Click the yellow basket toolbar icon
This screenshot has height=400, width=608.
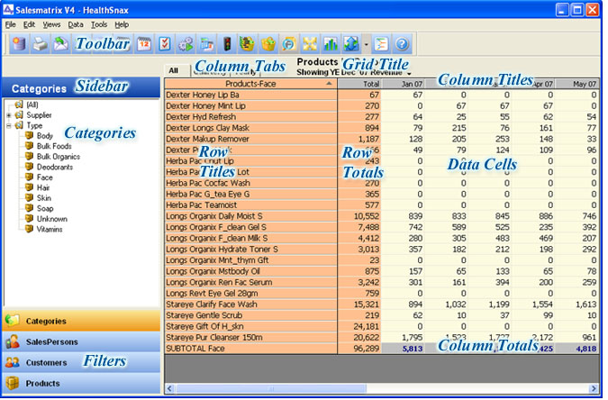point(268,44)
